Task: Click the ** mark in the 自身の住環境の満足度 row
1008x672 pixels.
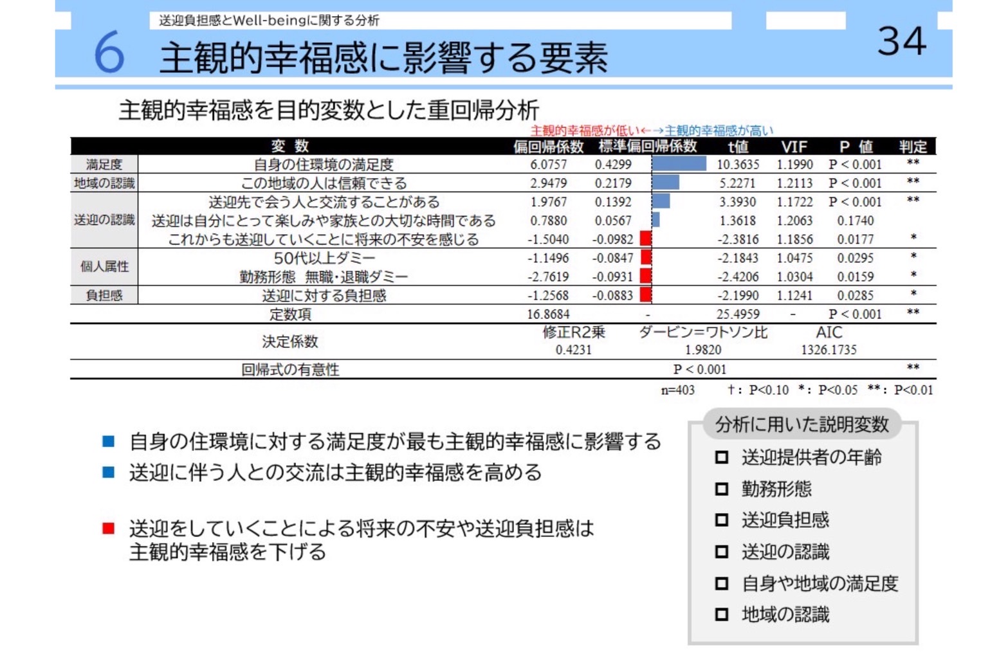Action: [912, 163]
